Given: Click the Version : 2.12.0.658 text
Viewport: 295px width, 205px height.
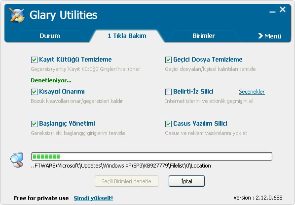Looking at the screenshot, I should (x=258, y=198).
